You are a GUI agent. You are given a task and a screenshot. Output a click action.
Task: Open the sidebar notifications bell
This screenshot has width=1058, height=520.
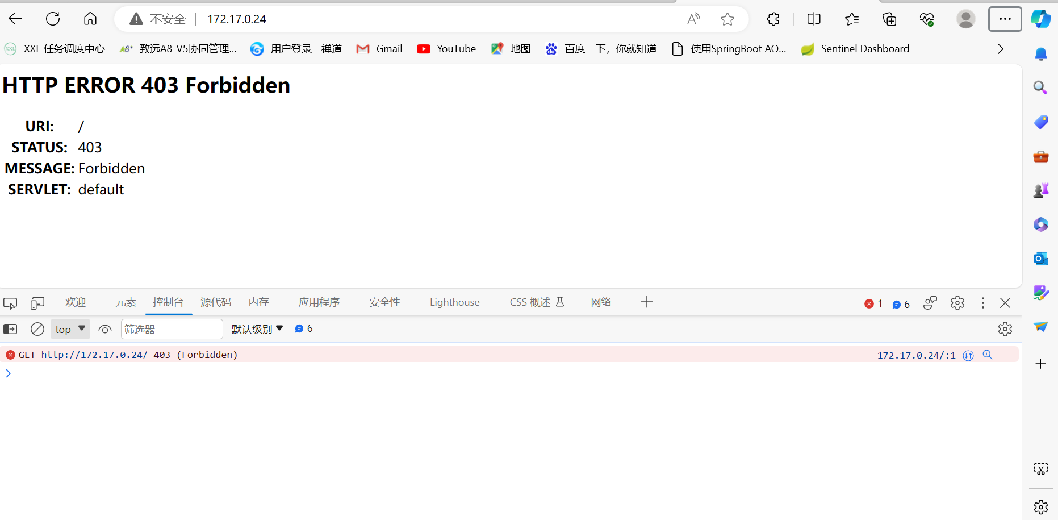tap(1041, 54)
